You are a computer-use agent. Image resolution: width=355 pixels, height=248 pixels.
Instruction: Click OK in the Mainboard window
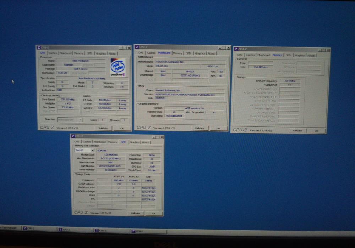[x=218, y=128]
